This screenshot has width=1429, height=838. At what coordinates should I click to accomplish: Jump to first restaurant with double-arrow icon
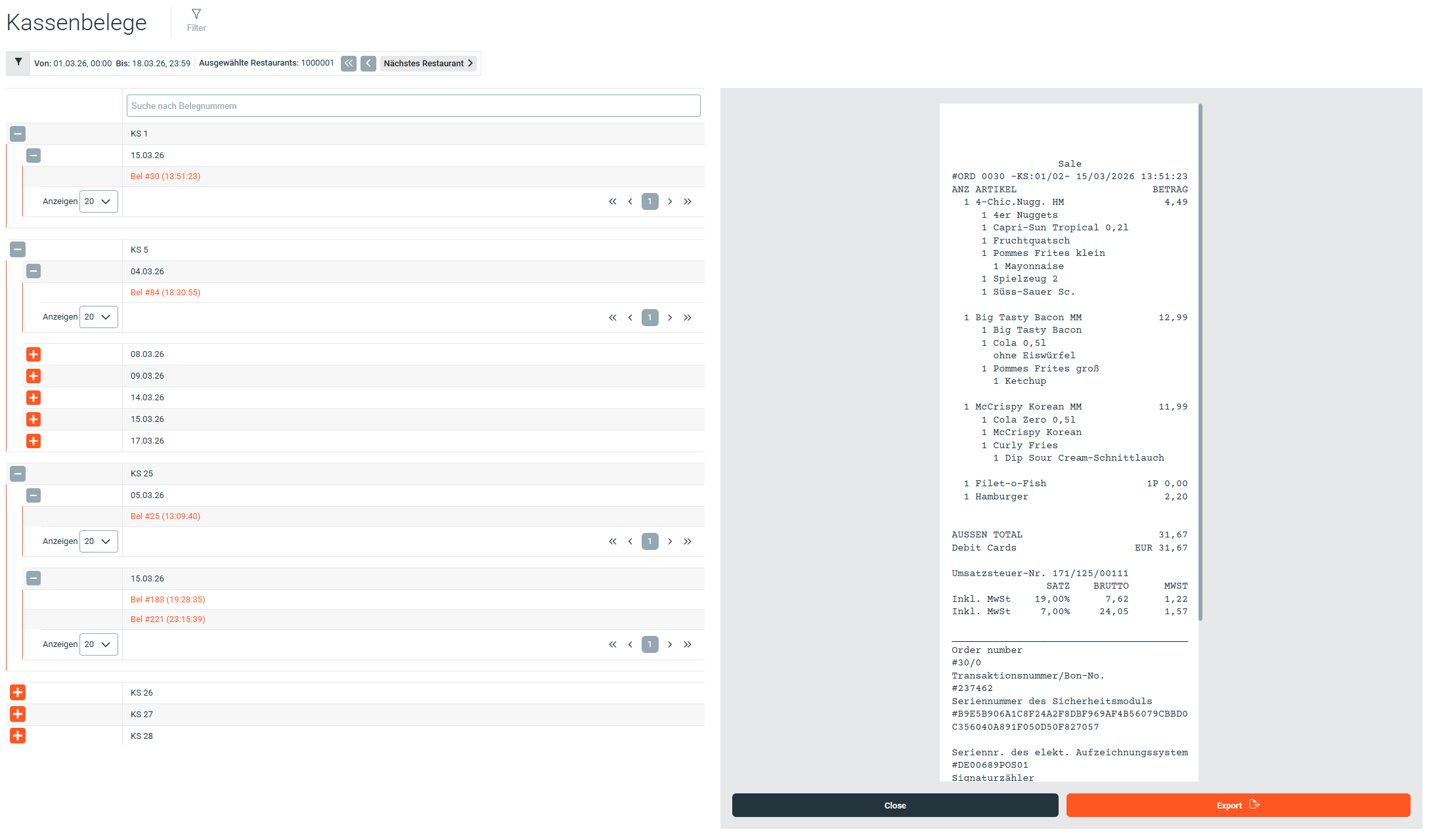(349, 63)
